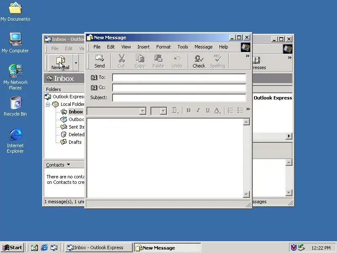Click the Cc: recipient field
This screenshot has width=337, height=253.
point(179,88)
